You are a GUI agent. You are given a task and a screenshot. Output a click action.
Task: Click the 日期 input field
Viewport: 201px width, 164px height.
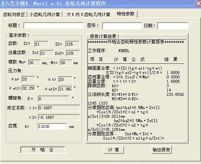[x=173, y=26]
